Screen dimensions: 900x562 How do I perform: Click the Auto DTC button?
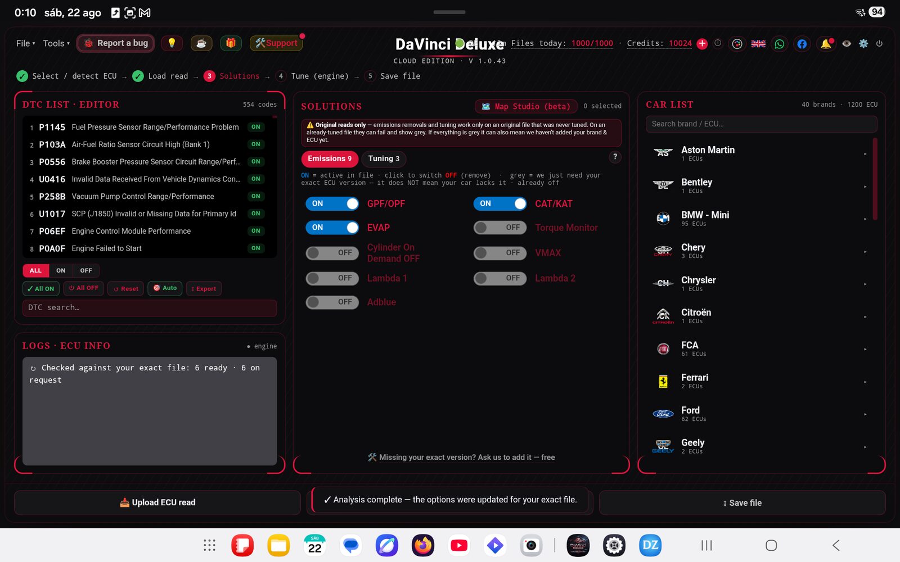pos(165,288)
